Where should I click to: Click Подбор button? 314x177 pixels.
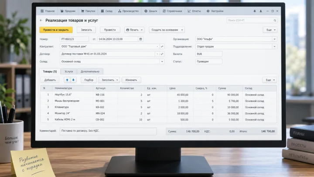coord(89,80)
